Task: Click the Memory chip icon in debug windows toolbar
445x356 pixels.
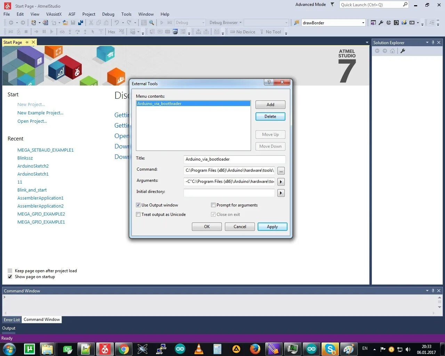Action: point(167,32)
